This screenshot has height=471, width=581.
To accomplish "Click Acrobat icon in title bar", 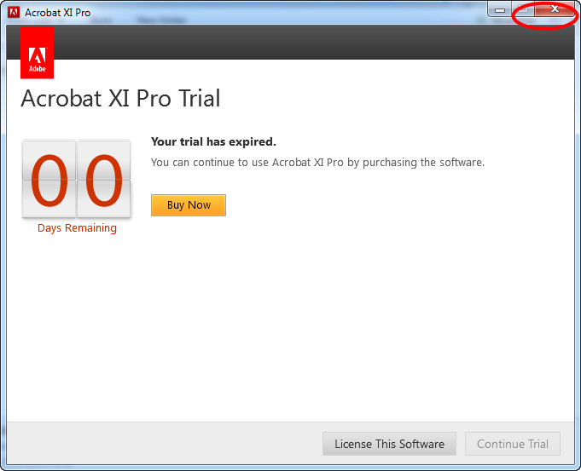I will click(x=15, y=13).
